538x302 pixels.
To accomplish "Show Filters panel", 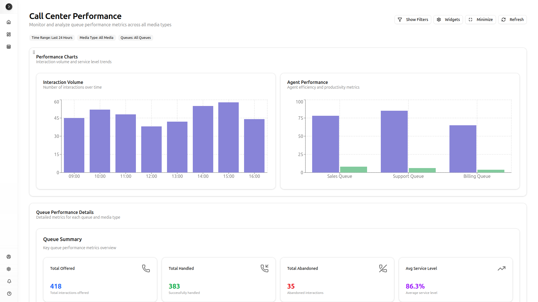I will click(x=413, y=20).
